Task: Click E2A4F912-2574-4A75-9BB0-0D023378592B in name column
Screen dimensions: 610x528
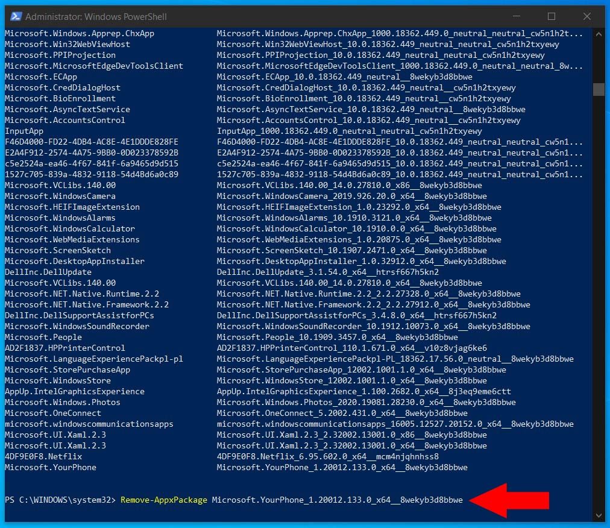Action: (92, 152)
